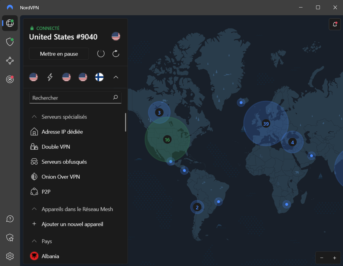The image size is (343, 266).
Task: Click the CONNECTÉ status label
Action: 48,28
